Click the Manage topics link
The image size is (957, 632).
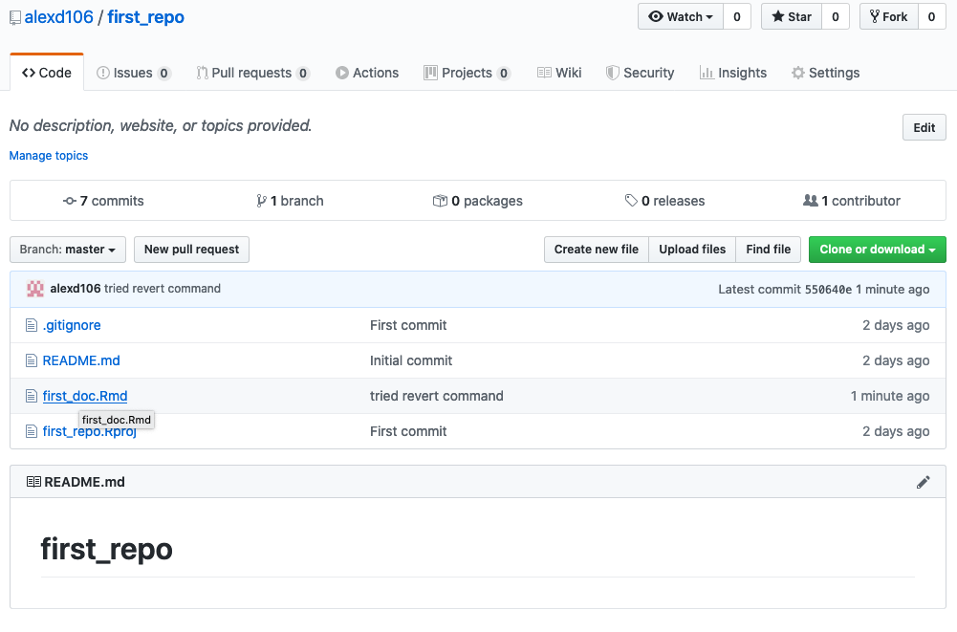[49, 156]
